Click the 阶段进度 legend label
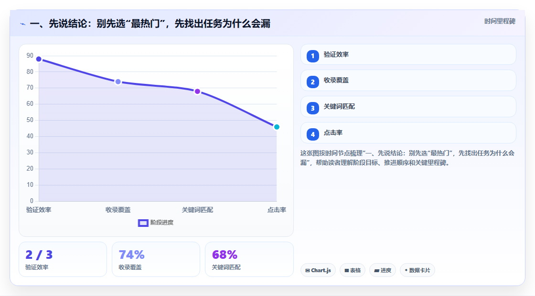The width and height of the screenshot is (535, 296). tap(162, 223)
